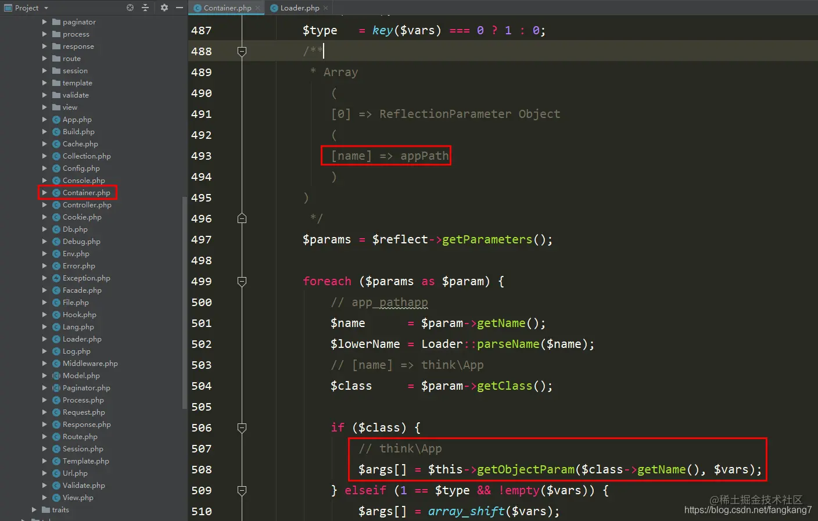Screen dimensions: 818x521
Task: Select Response.php in the project tree
Action: click(87, 425)
